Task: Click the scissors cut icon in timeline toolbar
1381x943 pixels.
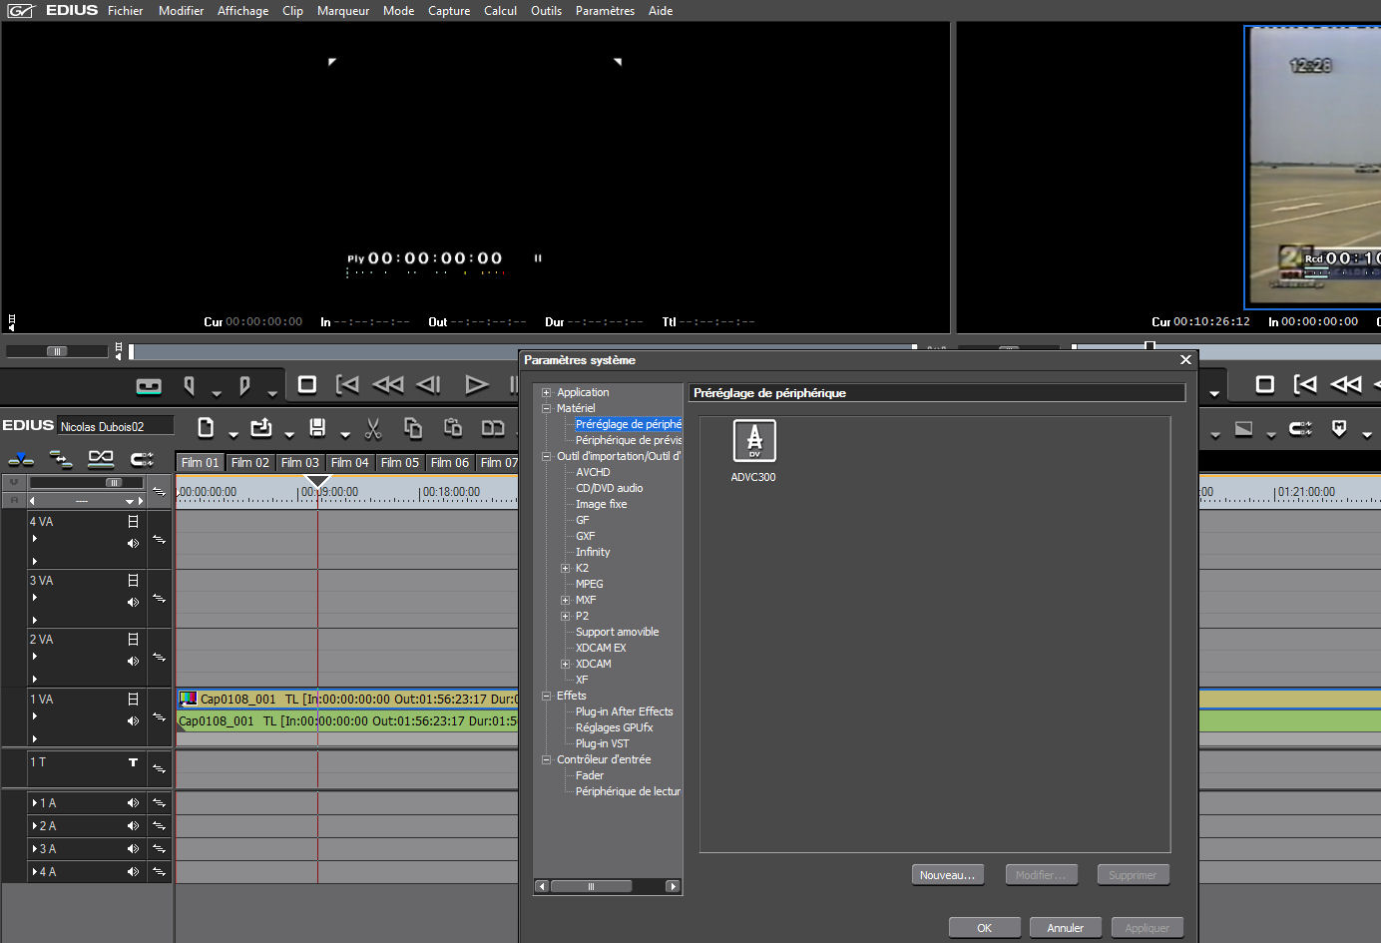Action: (373, 428)
